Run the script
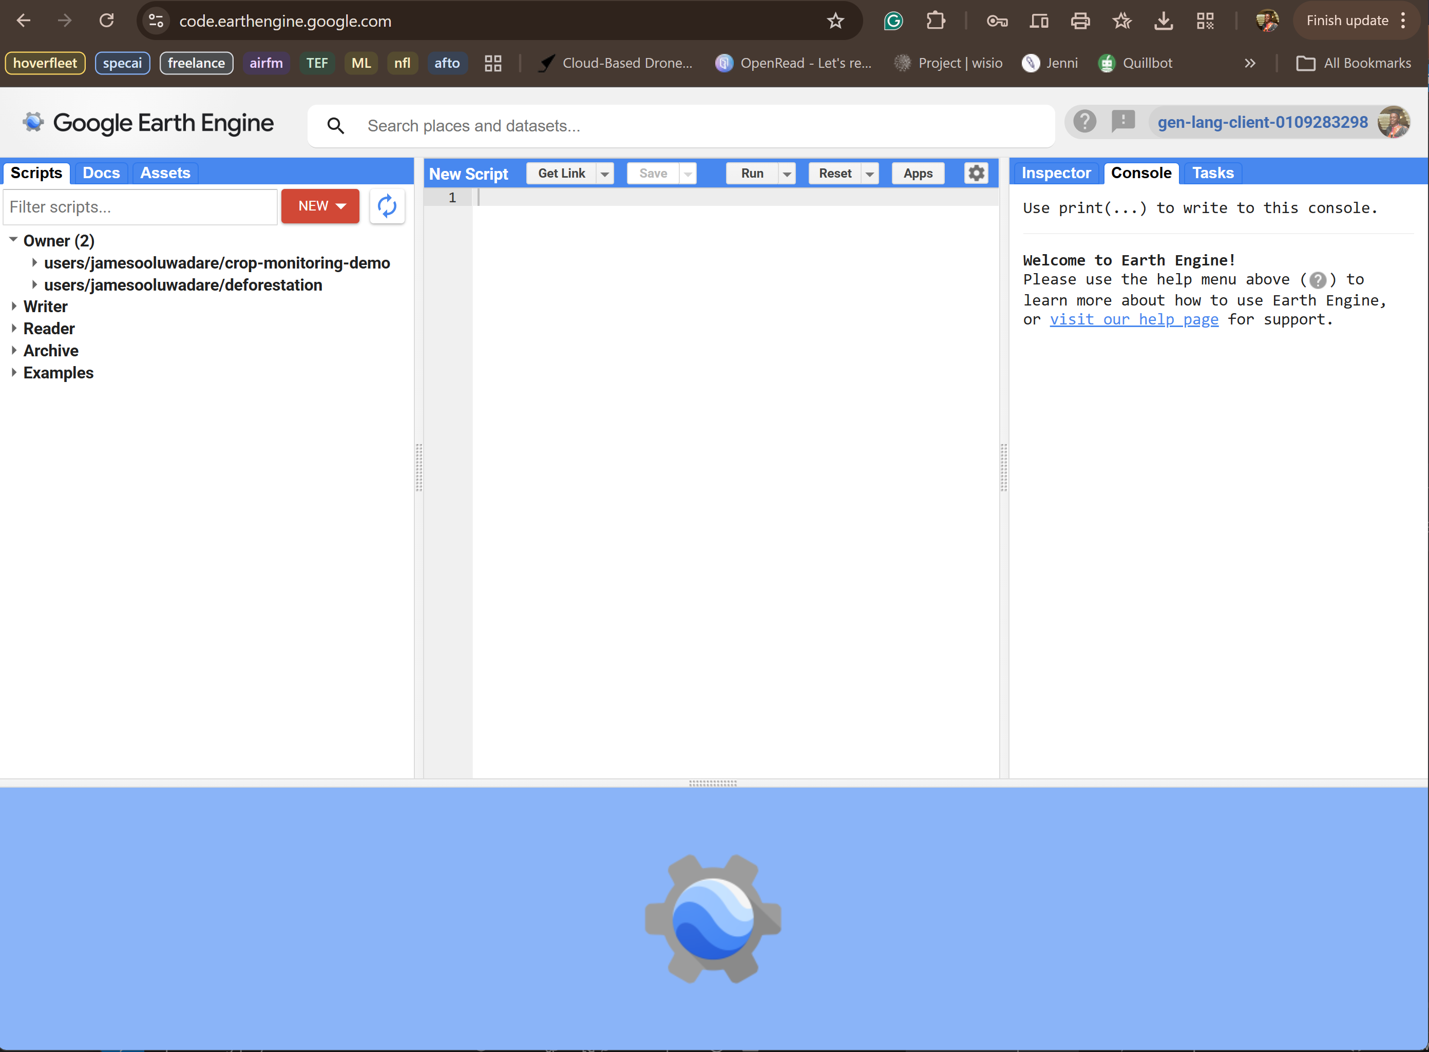 (x=752, y=173)
